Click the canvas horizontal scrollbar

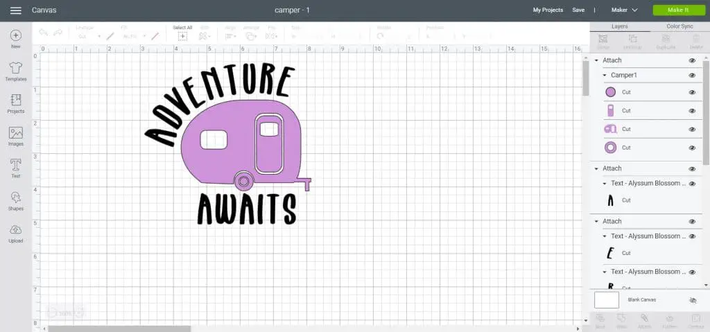pyautogui.click(x=119, y=329)
